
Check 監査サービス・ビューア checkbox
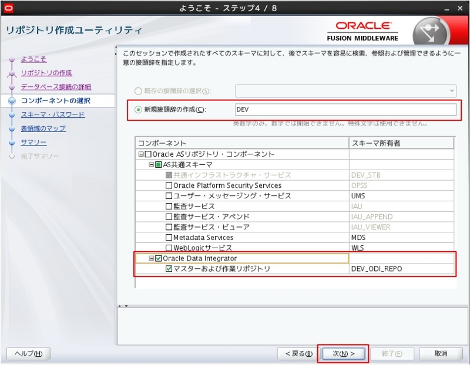(169, 227)
